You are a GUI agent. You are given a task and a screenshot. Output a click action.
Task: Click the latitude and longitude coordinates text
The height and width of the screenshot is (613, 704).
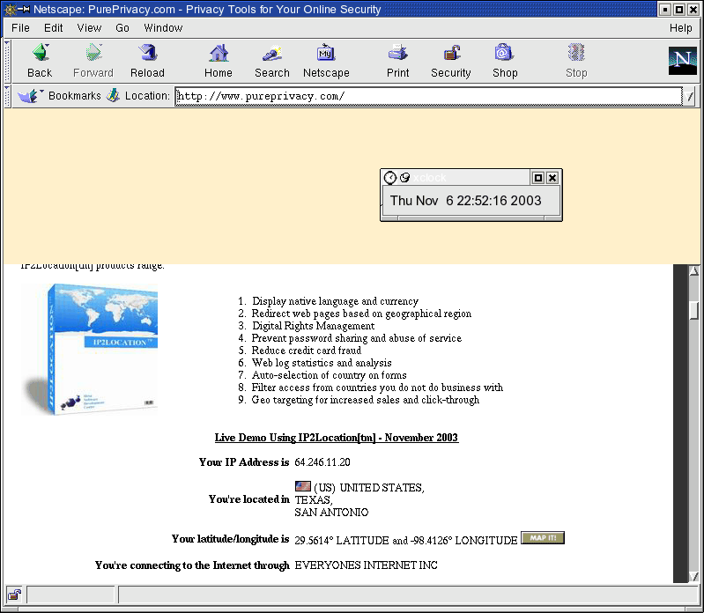click(406, 540)
